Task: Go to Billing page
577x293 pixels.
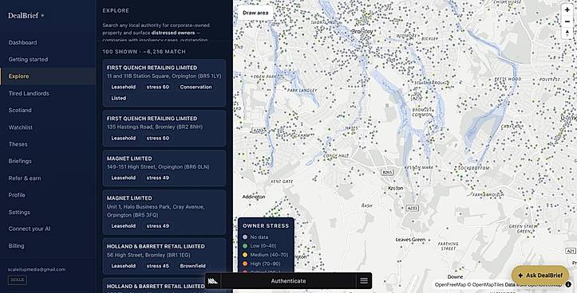Action: 16,246
